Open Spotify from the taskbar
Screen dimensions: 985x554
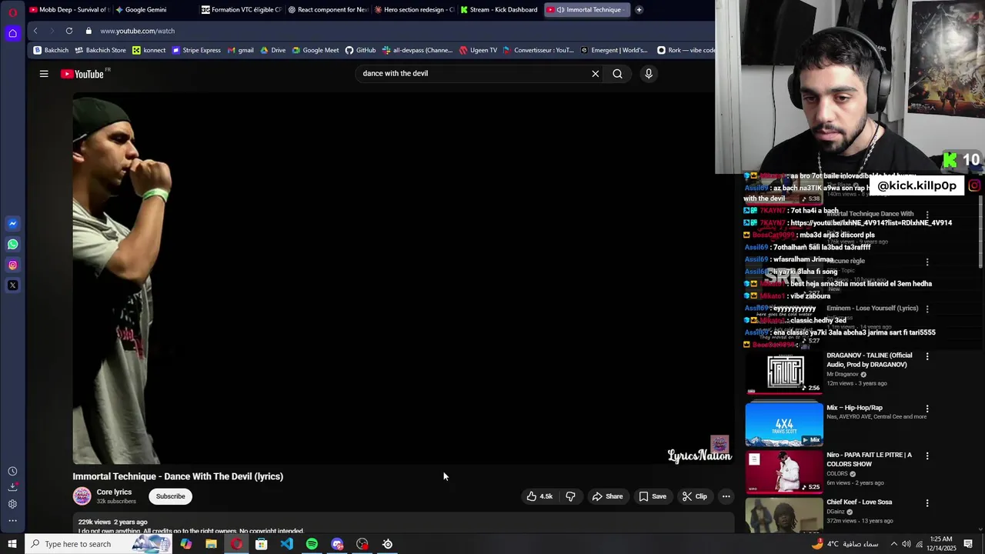(312, 544)
